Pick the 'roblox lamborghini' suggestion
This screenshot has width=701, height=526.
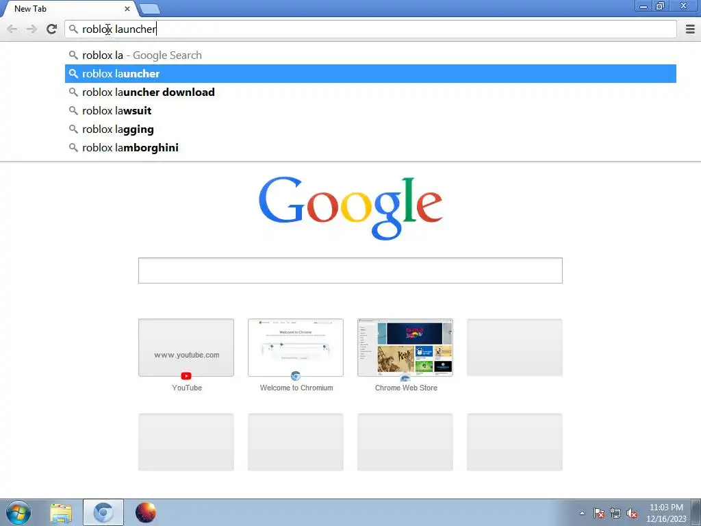coord(370,148)
